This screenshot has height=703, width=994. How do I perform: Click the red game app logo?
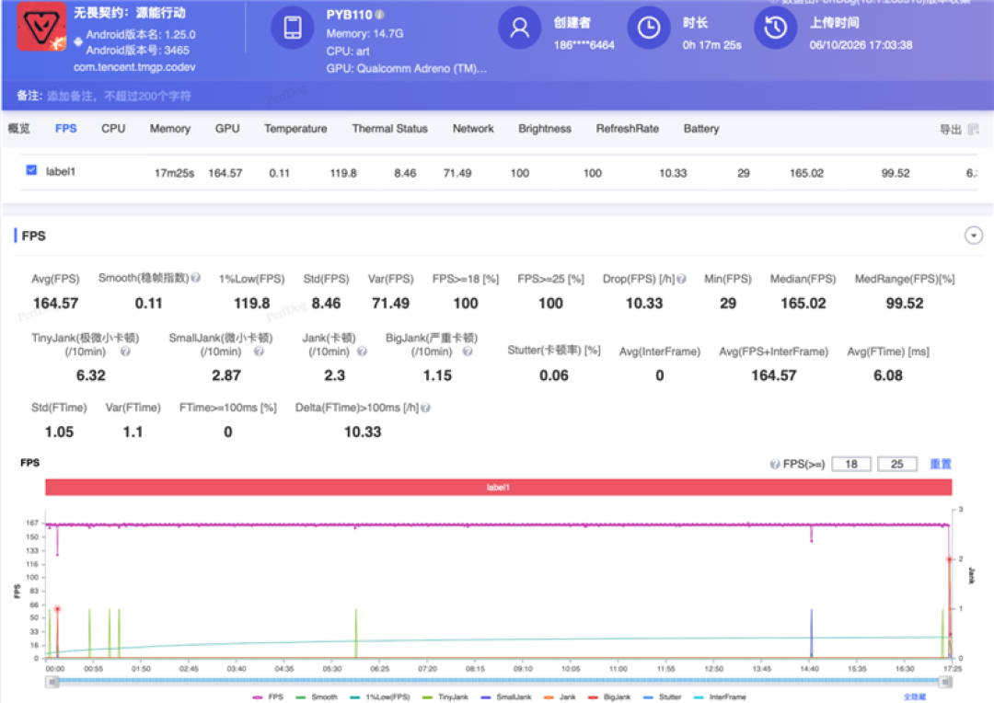[x=41, y=27]
